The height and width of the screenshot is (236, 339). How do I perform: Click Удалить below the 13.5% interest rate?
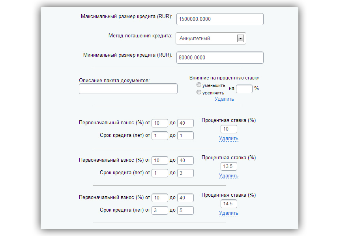[228, 176]
